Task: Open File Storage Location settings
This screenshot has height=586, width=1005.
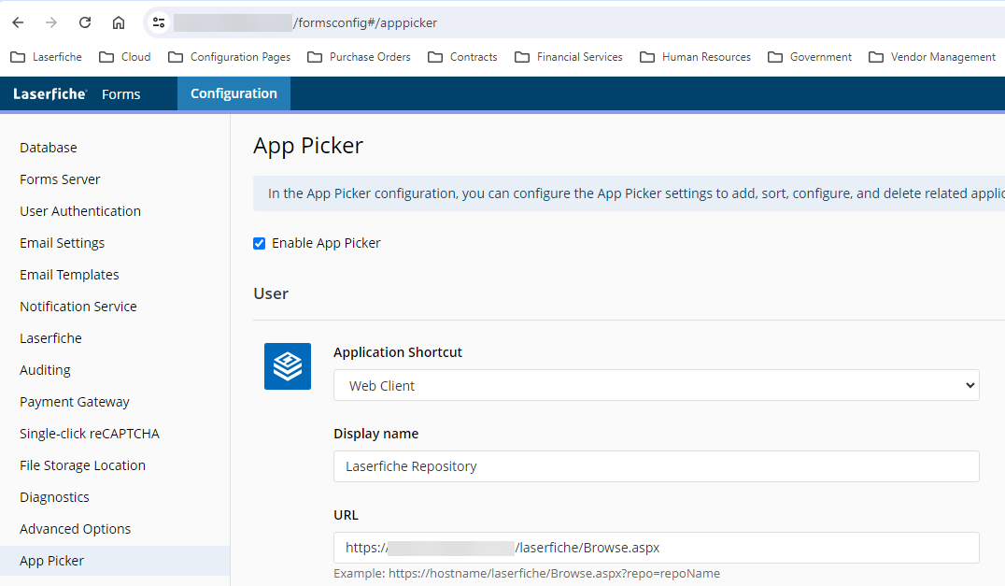Action: click(x=82, y=465)
